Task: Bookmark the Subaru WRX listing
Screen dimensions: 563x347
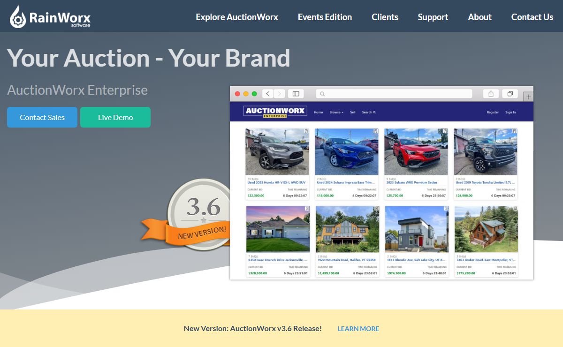Action: click(445, 131)
